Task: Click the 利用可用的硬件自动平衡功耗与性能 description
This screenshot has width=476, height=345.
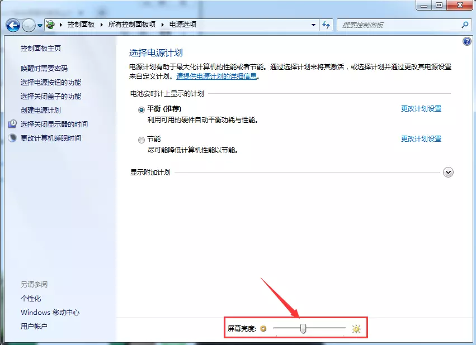Action: pyautogui.click(x=203, y=120)
